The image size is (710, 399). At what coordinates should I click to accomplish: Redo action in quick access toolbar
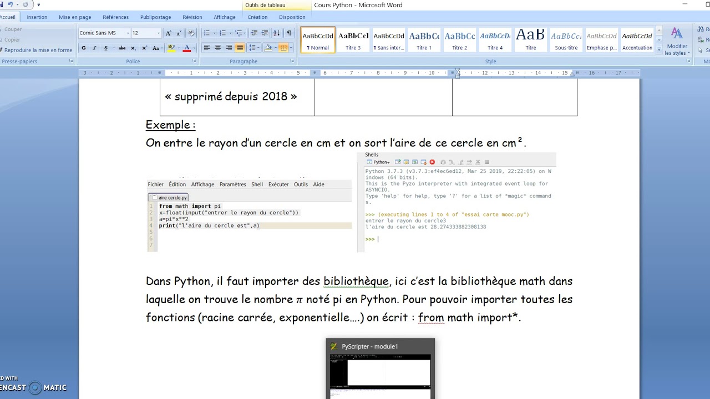[25, 4]
